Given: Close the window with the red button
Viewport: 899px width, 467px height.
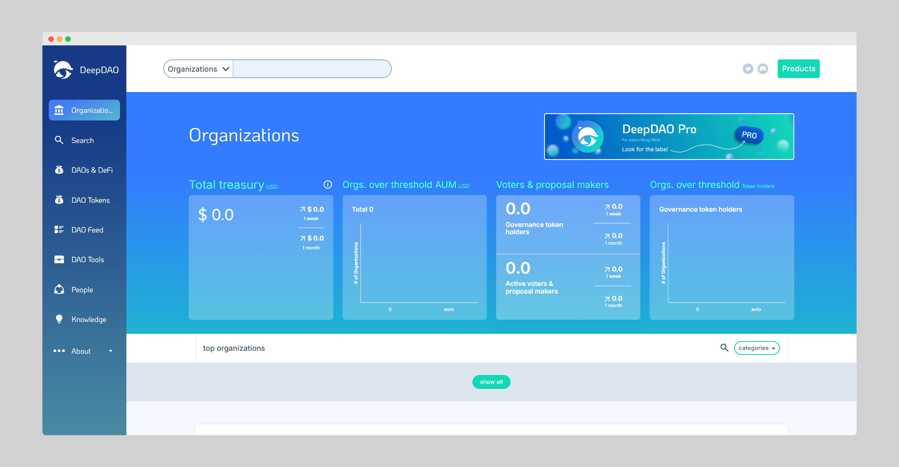Looking at the screenshot, I should click(51, 39).
